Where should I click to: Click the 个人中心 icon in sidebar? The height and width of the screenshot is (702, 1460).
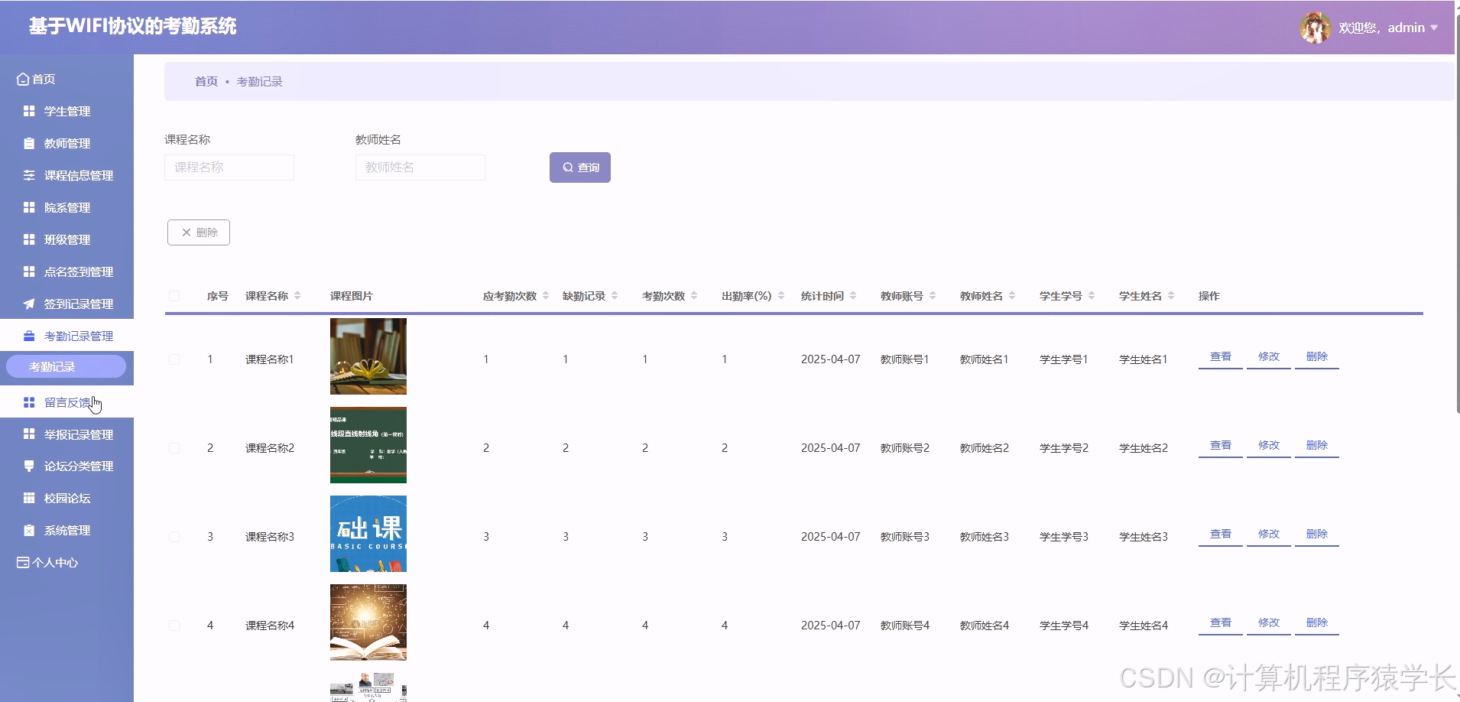21,562
